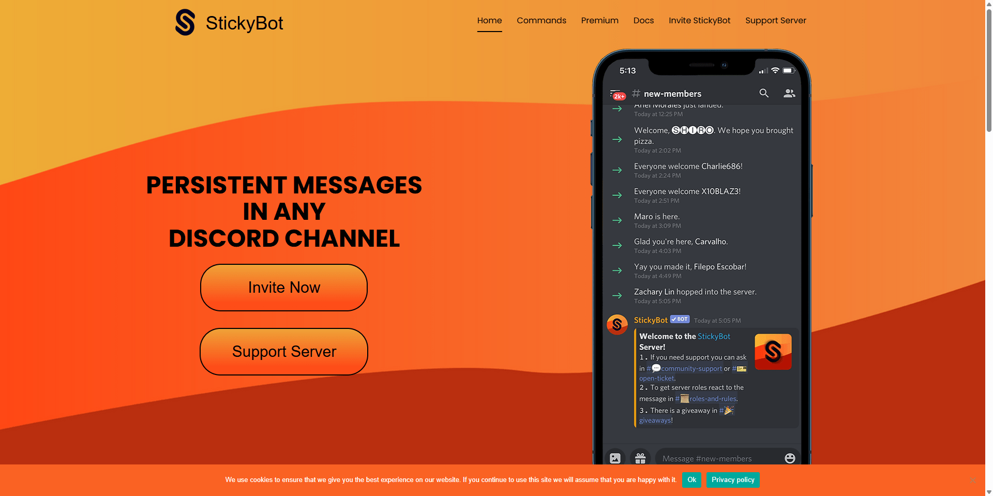This screenshot has height=496, width=993.
Task: Click the emoji smiley icon in phone
Action: (x=790, y=458)
